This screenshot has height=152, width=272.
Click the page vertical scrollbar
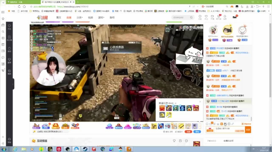[270, 61]
